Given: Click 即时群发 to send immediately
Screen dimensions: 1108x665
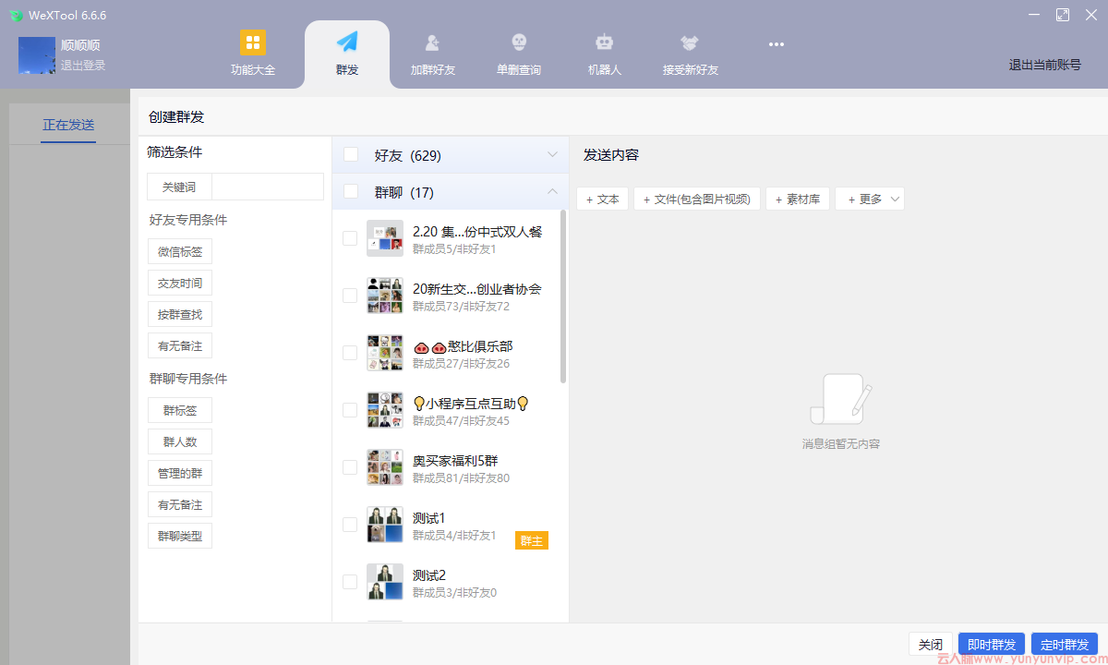Looking at the screenshot, I should 991,644.
